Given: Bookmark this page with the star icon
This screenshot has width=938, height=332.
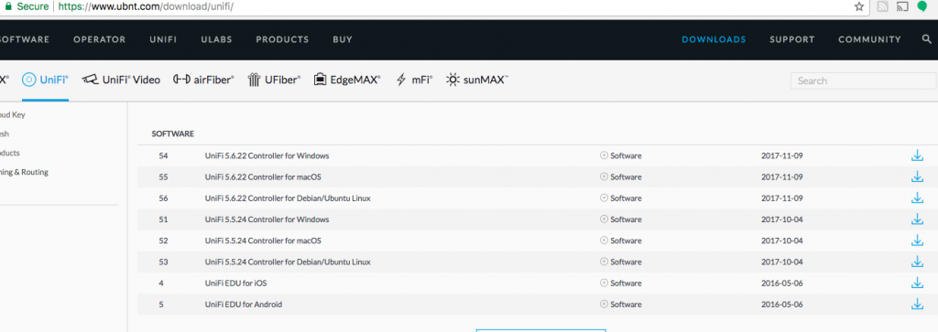Looking at the screenshot, I should coord(859,6).
